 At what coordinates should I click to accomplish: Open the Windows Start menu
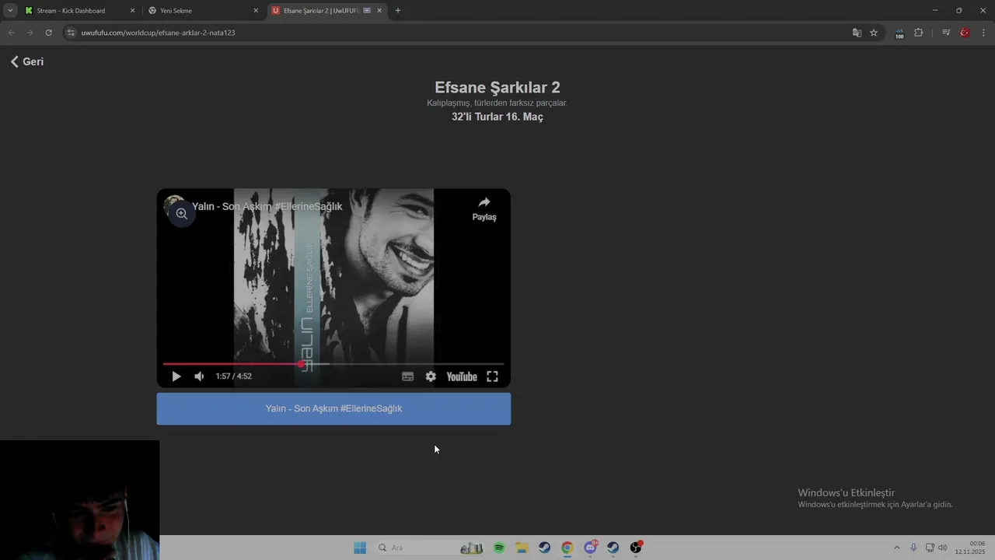pos(360,548)
